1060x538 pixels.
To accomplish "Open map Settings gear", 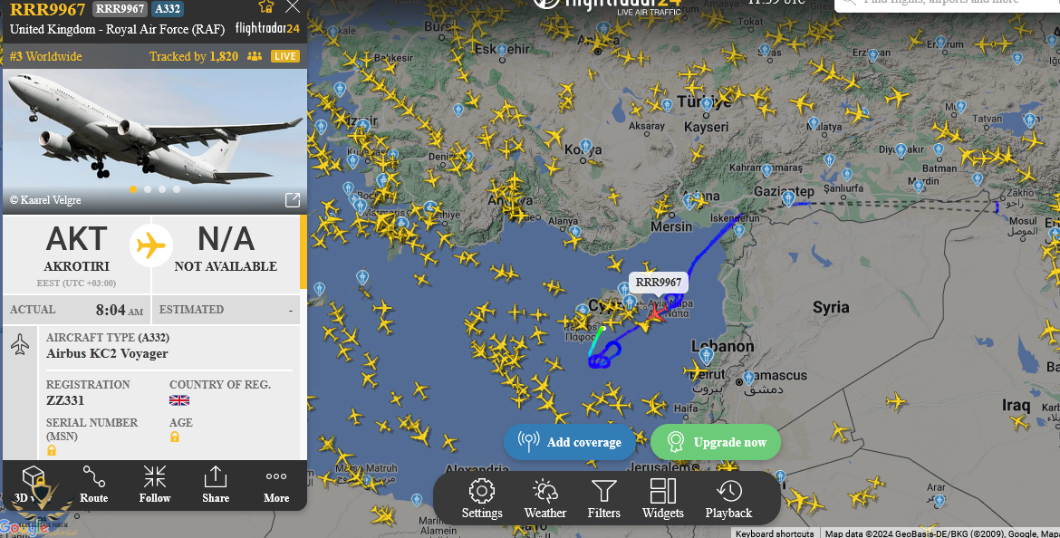I will point(482,499).
